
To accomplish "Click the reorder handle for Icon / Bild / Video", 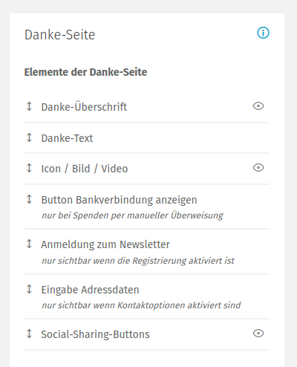I will tap(29, 168).
